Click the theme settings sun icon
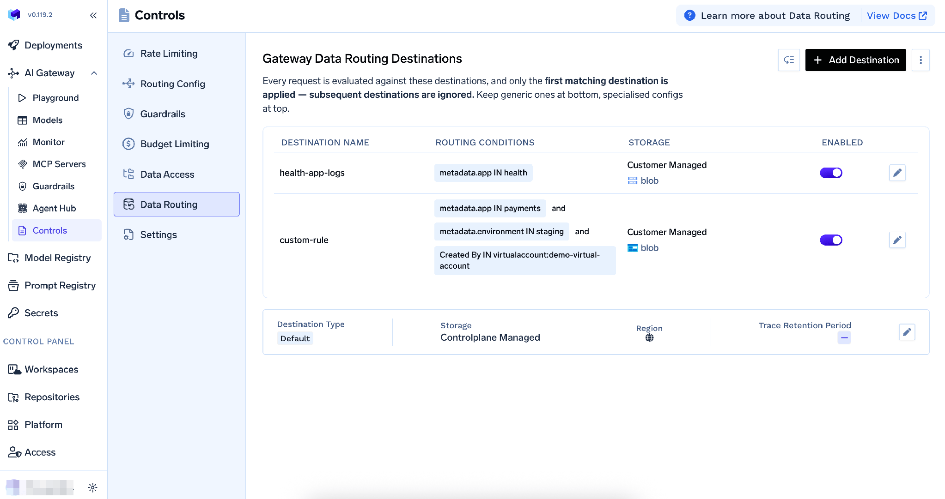Image resolution: width=945 pixels, height=499 pixels. pos(92,487)
